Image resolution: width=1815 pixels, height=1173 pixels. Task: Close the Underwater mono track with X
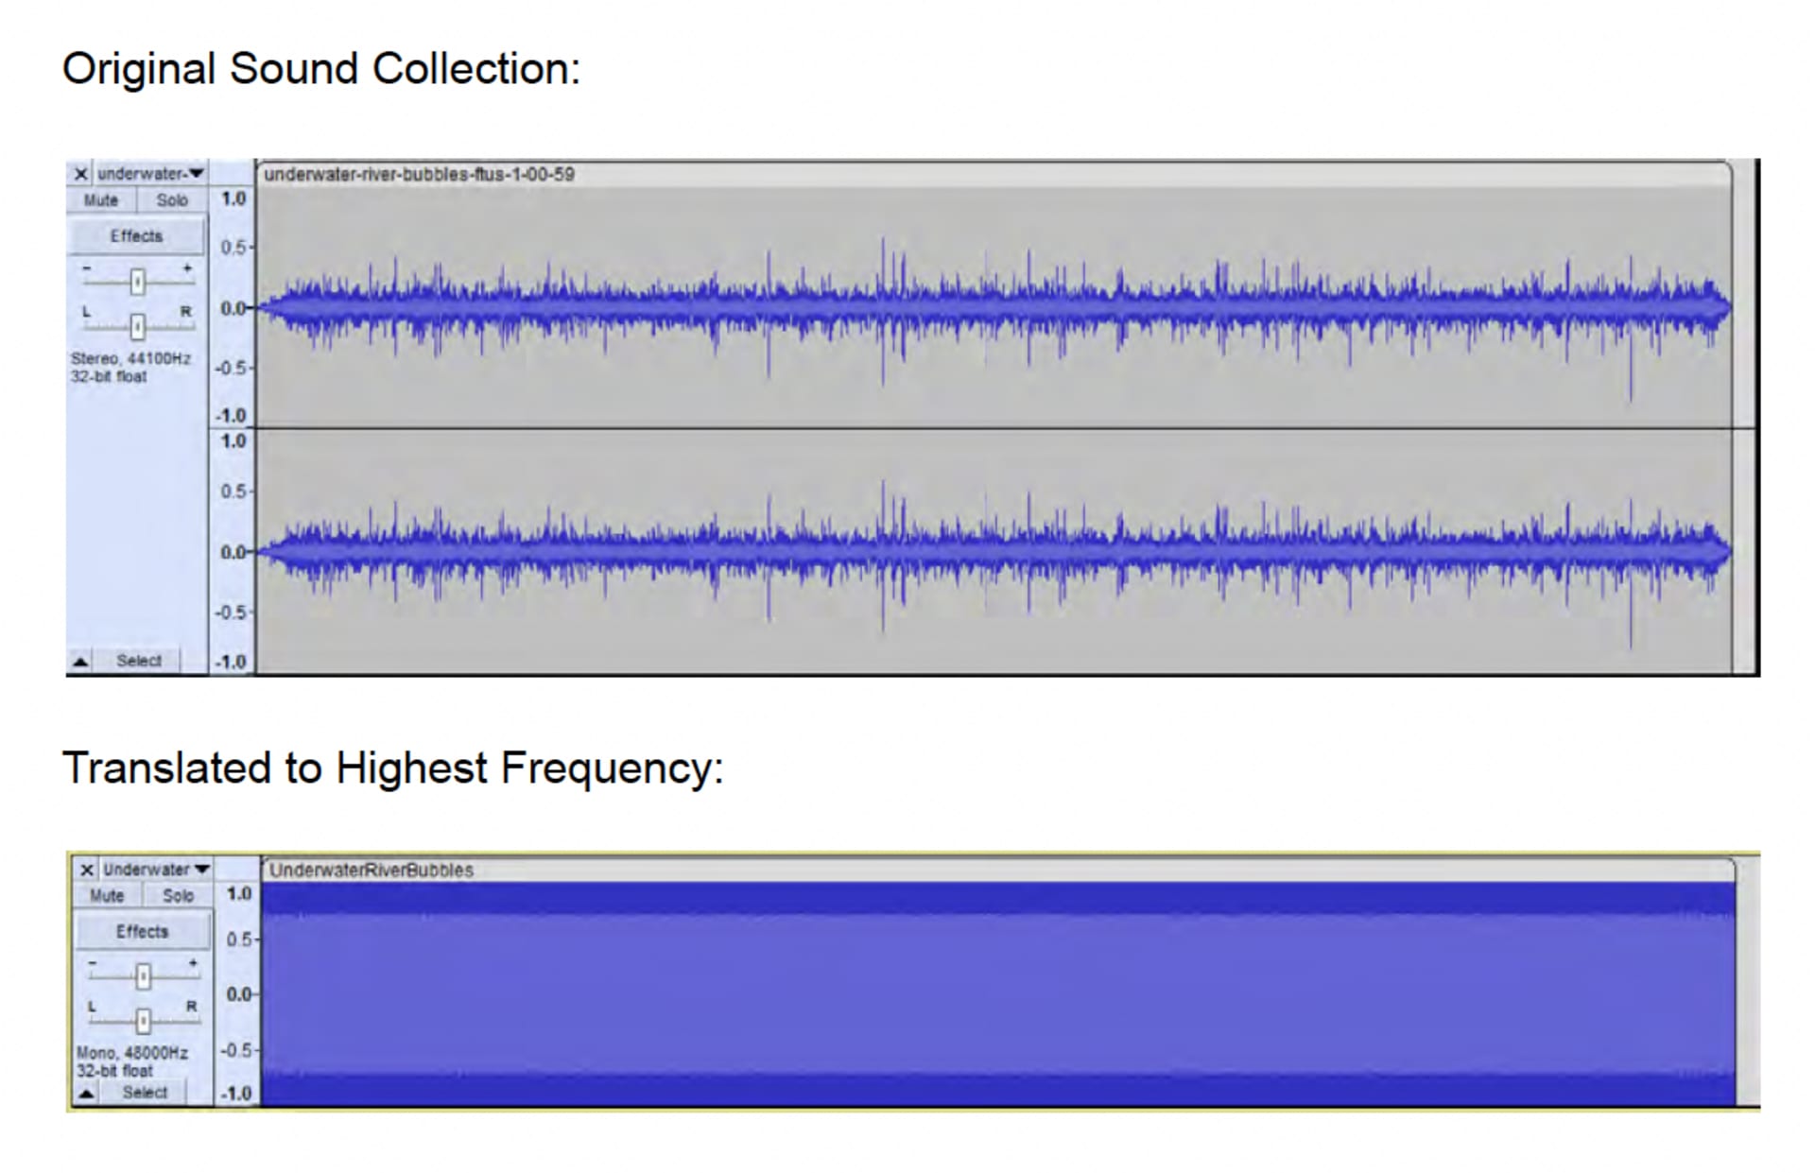(87, 870)
